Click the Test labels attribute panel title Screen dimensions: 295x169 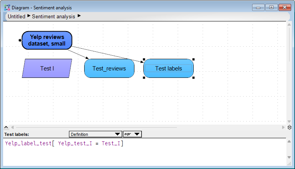tap(17, 134)
